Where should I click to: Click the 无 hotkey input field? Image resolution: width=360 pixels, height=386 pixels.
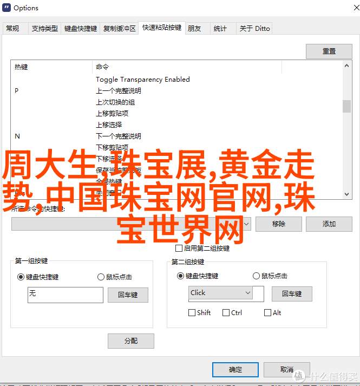pos(66,295)
